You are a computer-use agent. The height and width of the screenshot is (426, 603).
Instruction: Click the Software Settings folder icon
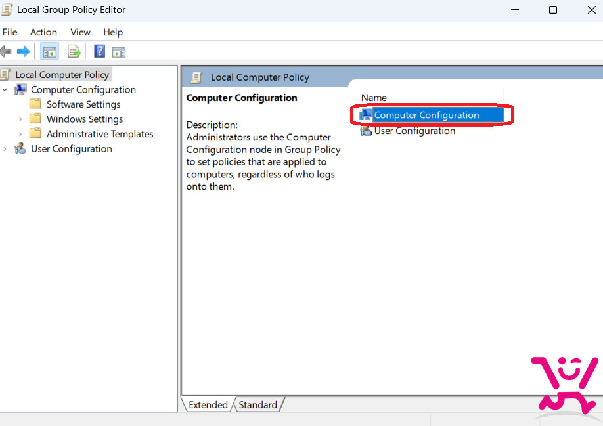tap(35, 104)
